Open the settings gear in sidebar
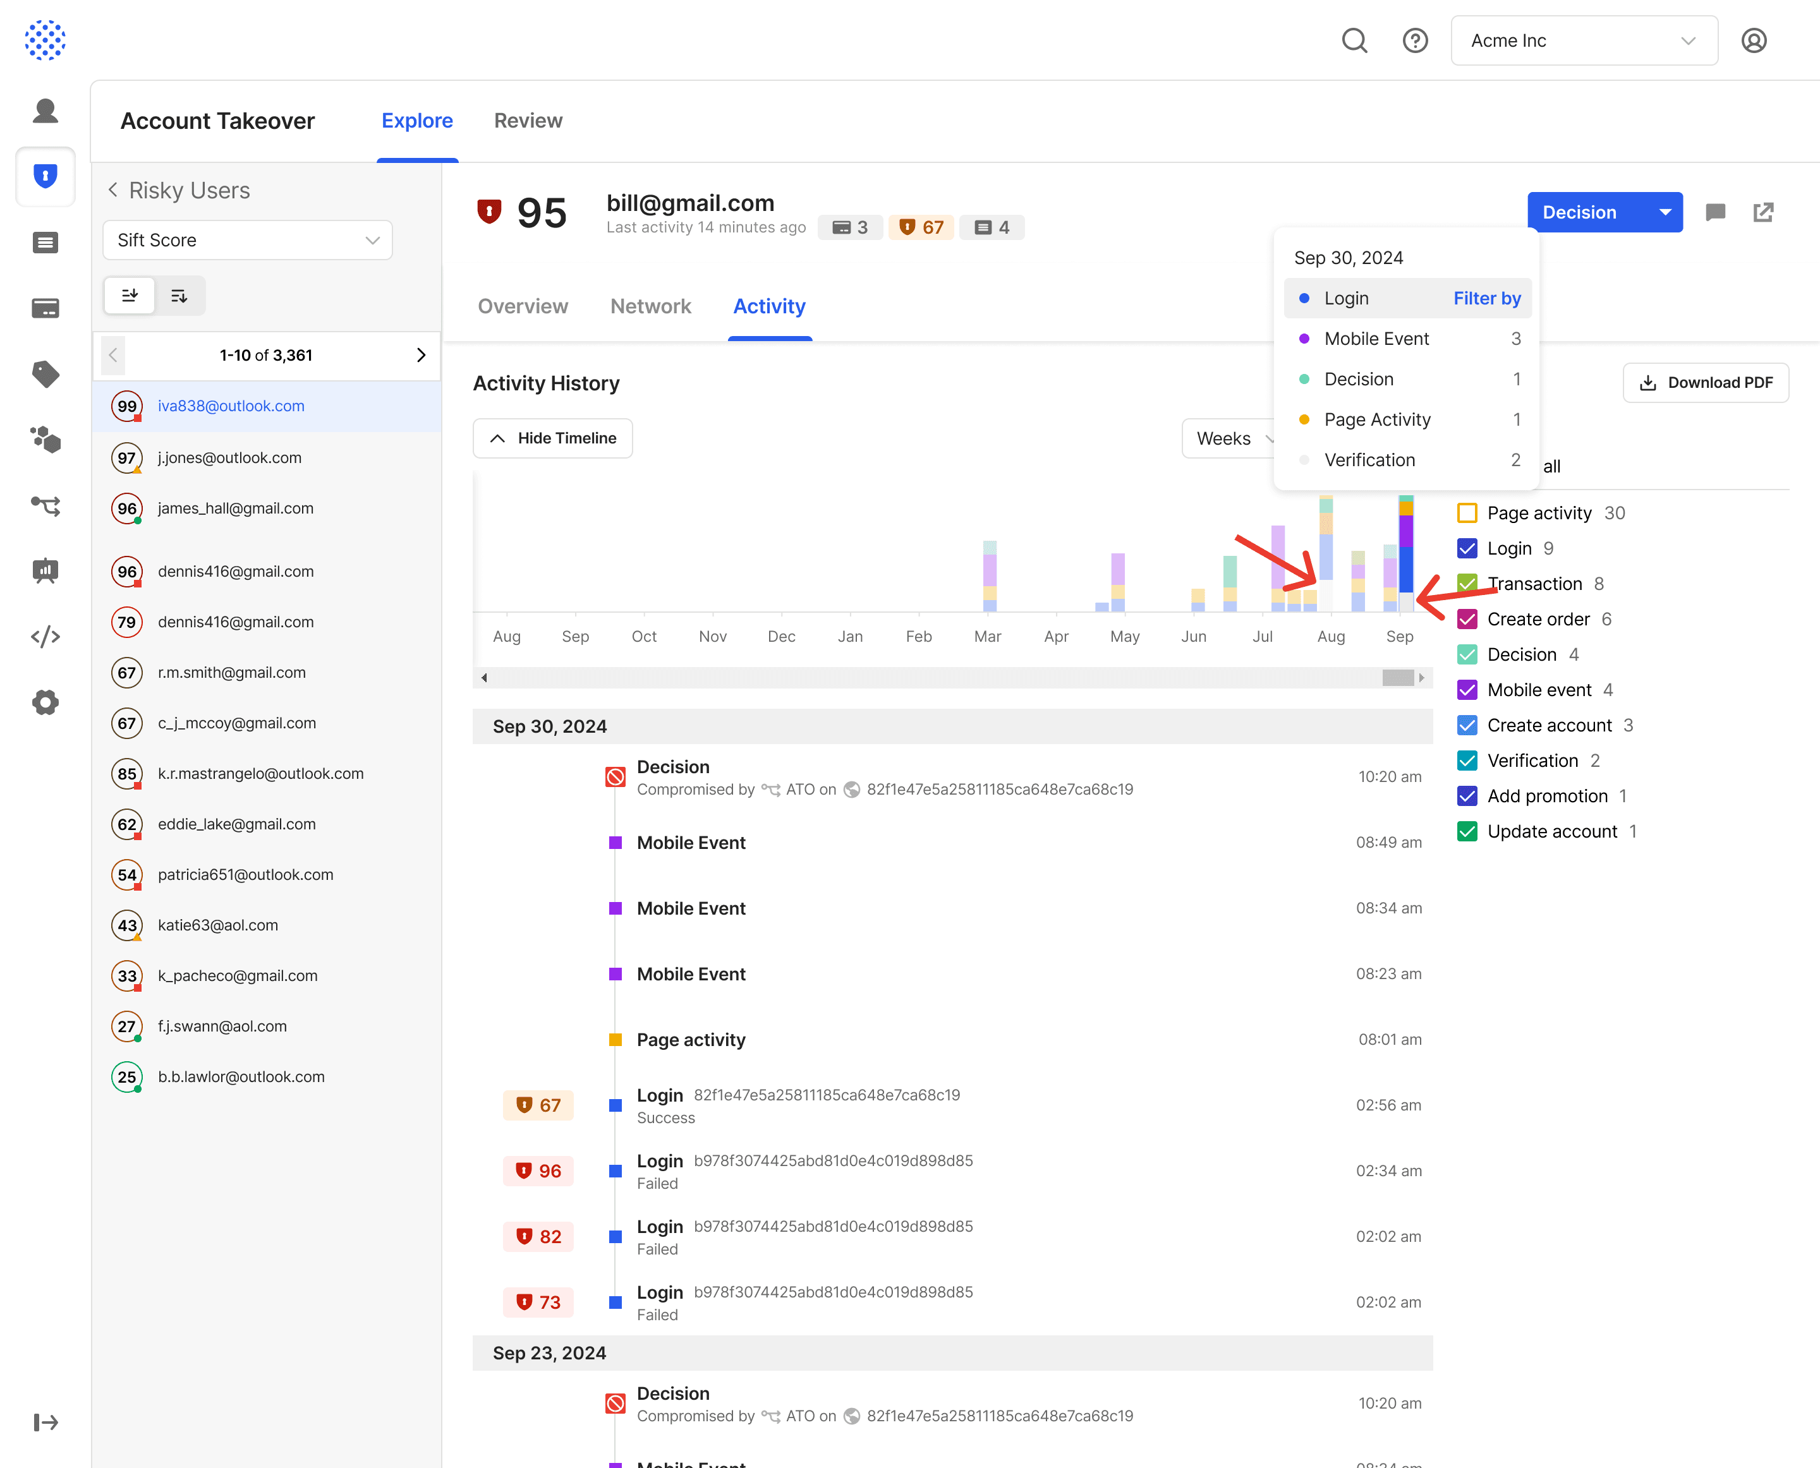Viewport: 1820px width, 1468px height. point(45,702)
